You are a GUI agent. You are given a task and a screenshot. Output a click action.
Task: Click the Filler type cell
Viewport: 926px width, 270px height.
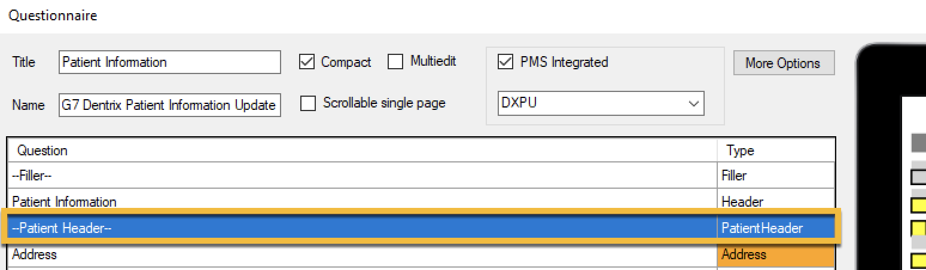coord(776,176)
